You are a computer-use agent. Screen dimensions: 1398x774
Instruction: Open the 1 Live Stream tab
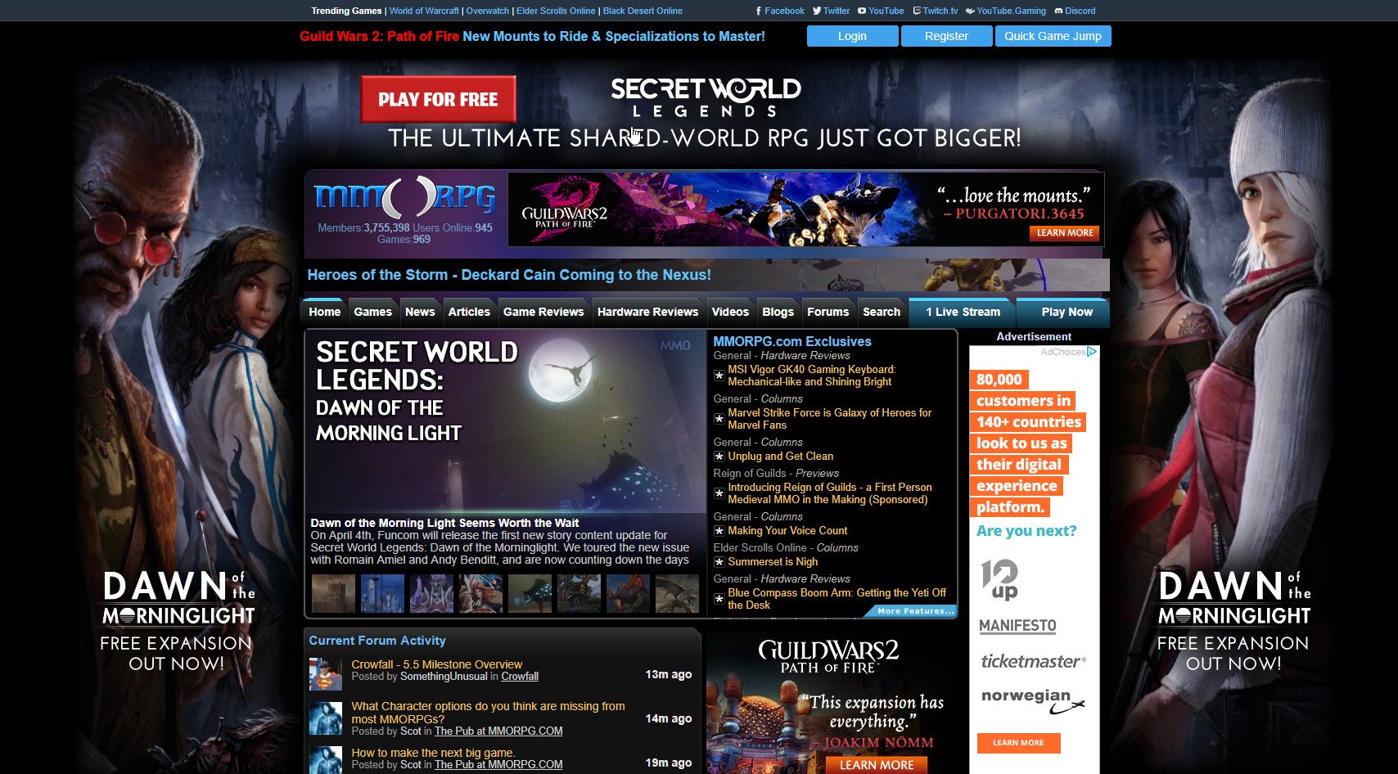coord(963,312)
